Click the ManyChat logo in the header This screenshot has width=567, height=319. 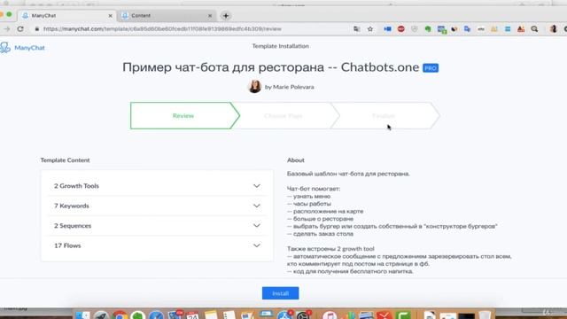(5, 47)
